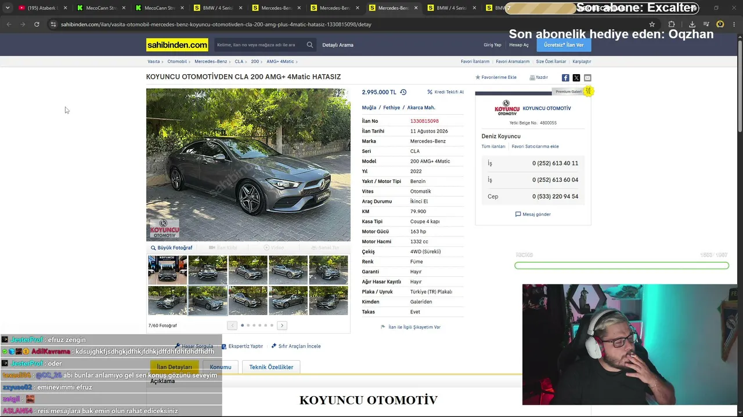
Task: Select the last thumbnail in the bottom row
Action: click(x=329, y=301)
